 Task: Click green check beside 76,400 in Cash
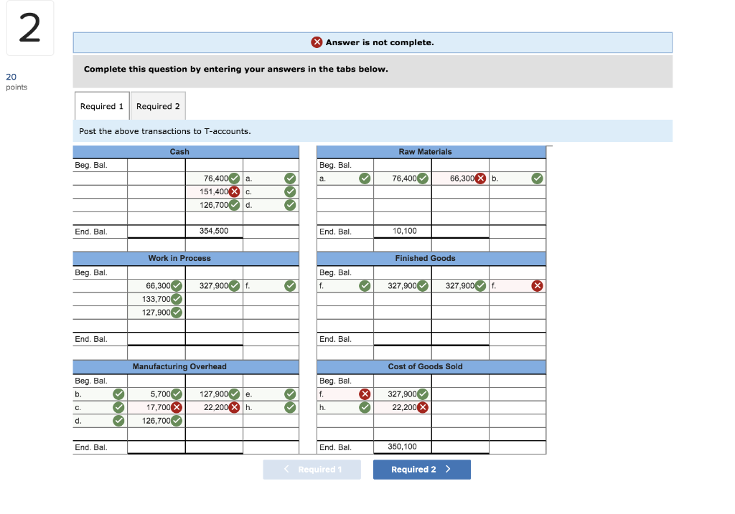pyautogui.click(x=235, y=179)
